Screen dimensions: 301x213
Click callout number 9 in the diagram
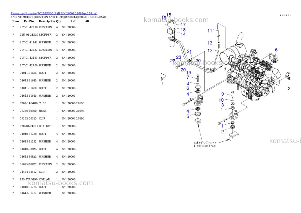click(223, 94)
